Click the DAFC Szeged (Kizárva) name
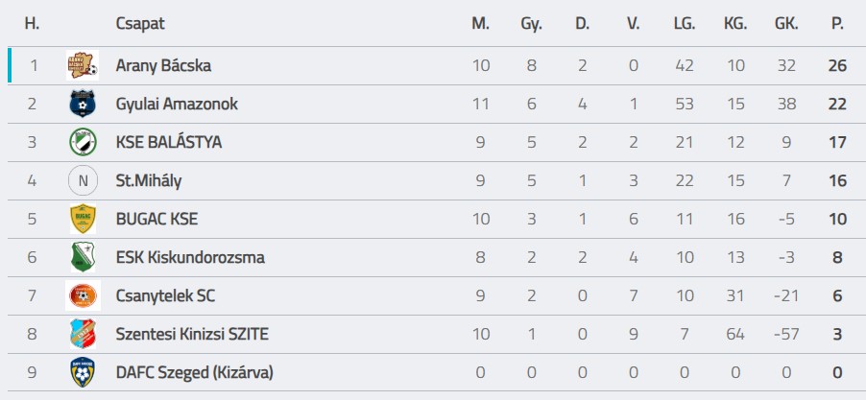Screen dimensions: 866x400 click(x=195, y=373)
